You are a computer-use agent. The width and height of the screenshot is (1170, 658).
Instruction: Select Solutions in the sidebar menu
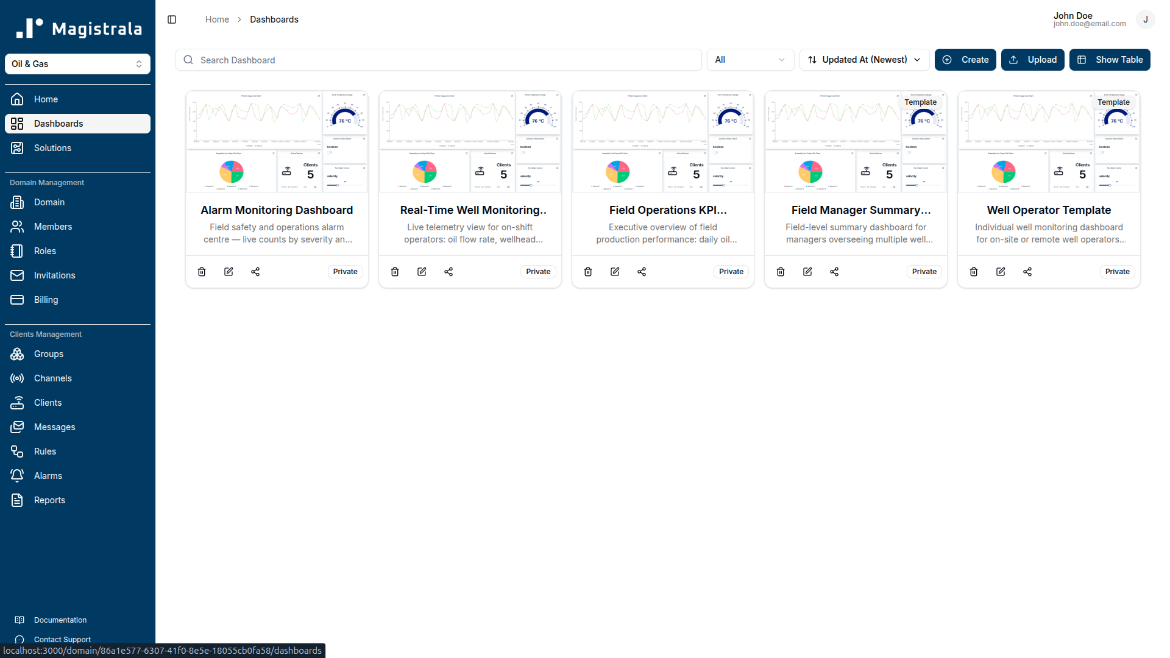52,147
